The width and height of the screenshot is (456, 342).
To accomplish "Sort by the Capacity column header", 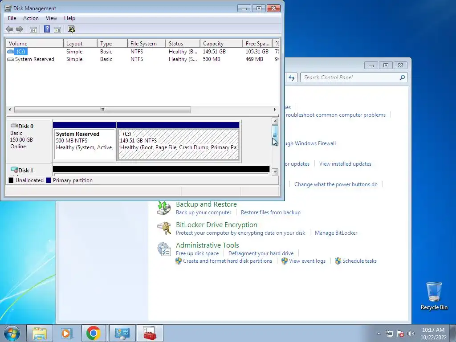I will [x=221, y=43].
